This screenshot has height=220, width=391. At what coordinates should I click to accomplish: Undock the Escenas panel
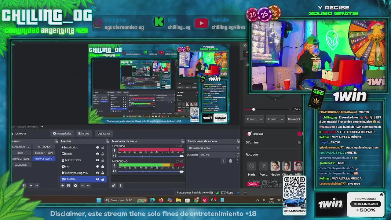pos(56,141)
